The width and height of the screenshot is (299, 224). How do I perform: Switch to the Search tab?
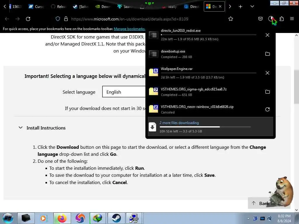coord(125,6)
